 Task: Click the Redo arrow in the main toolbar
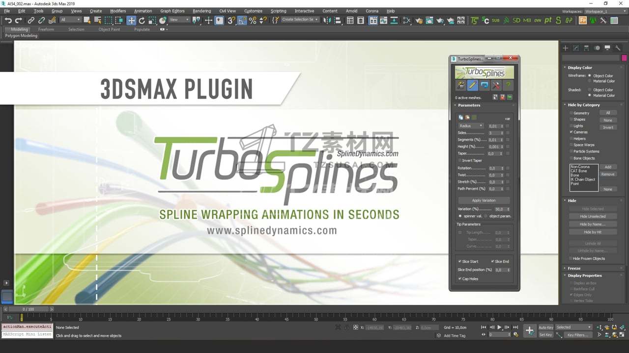point(19,20)
